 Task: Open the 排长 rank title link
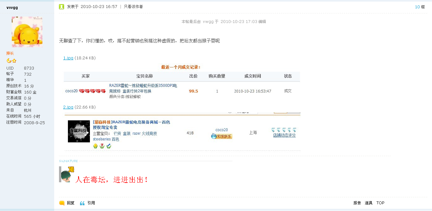click(x=10, y=53)
